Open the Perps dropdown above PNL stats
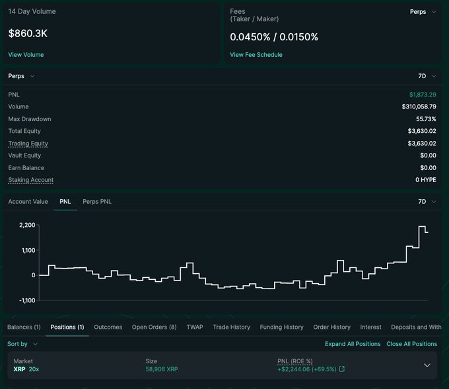 21,76
